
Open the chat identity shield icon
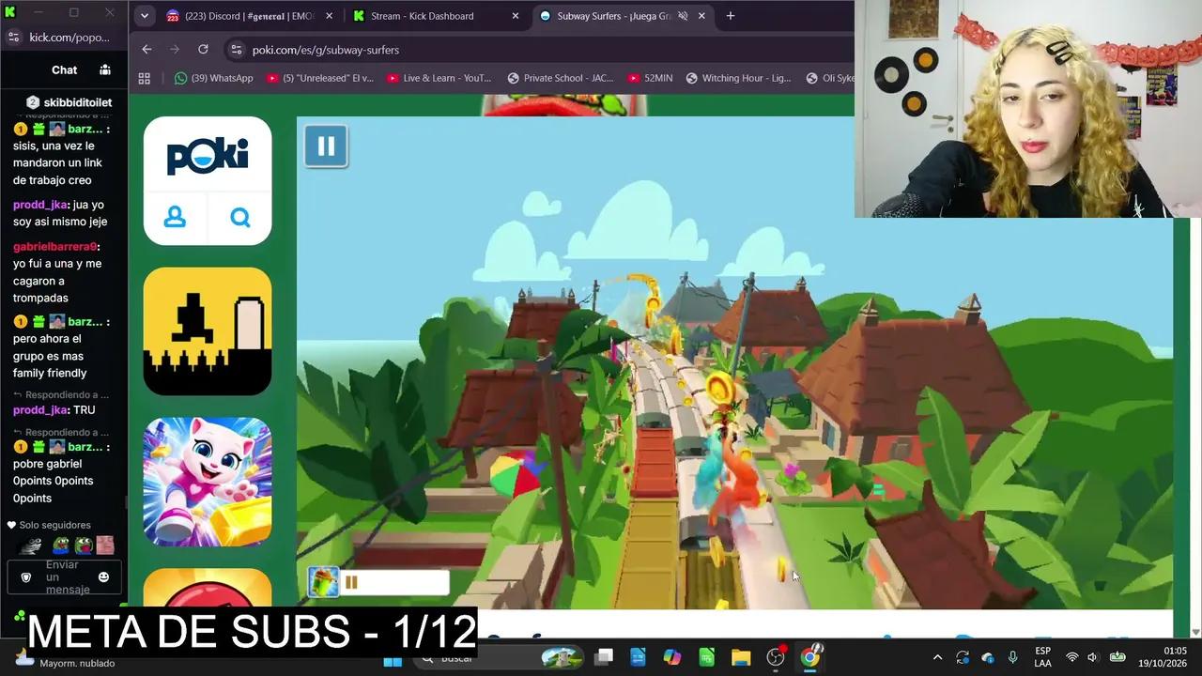(25, 577)
